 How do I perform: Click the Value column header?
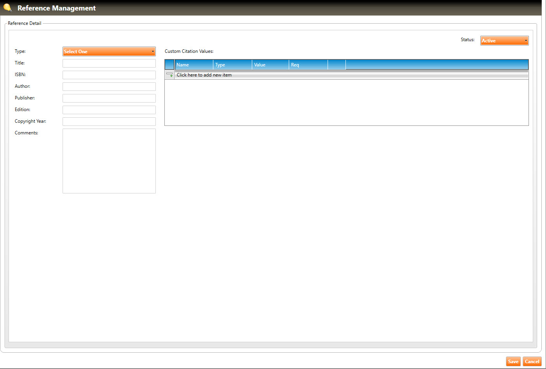pos(270,65)
